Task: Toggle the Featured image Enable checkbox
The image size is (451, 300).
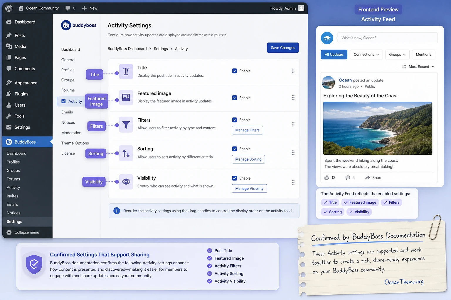Action: (x=235, y=98)
